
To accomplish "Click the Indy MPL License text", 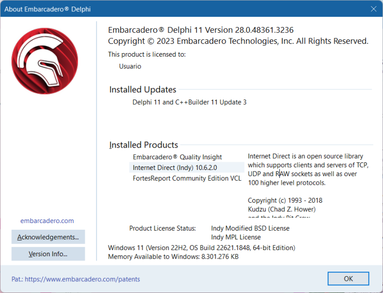I will (236, 237).
